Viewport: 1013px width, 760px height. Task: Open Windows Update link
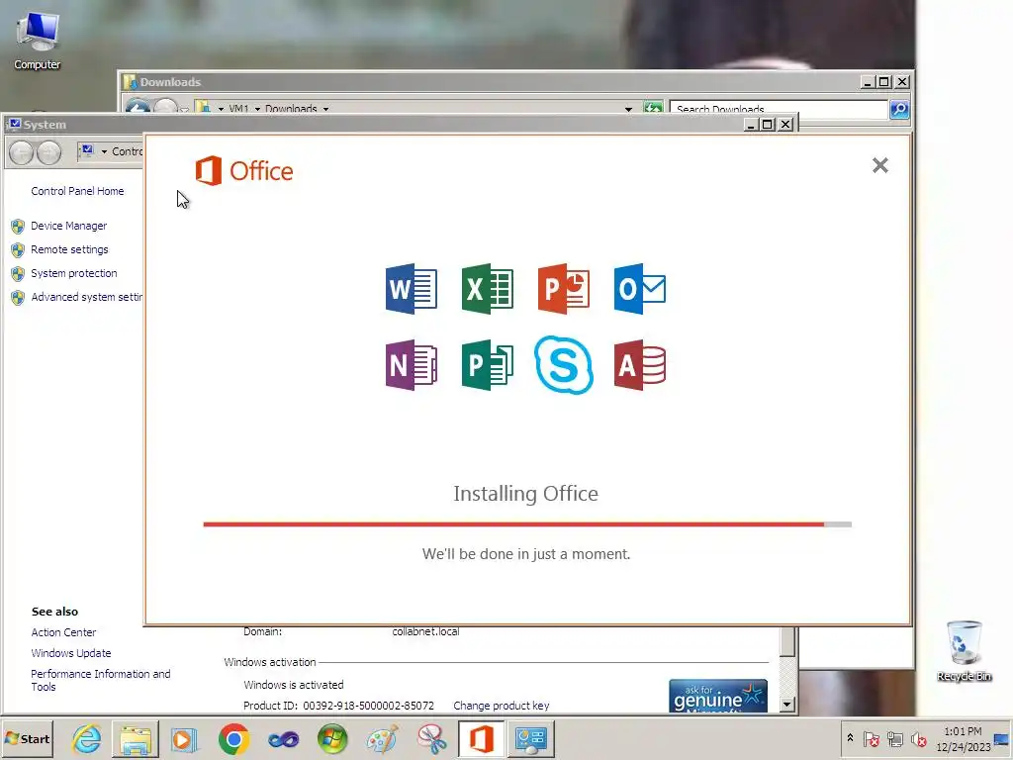[71, 653]
